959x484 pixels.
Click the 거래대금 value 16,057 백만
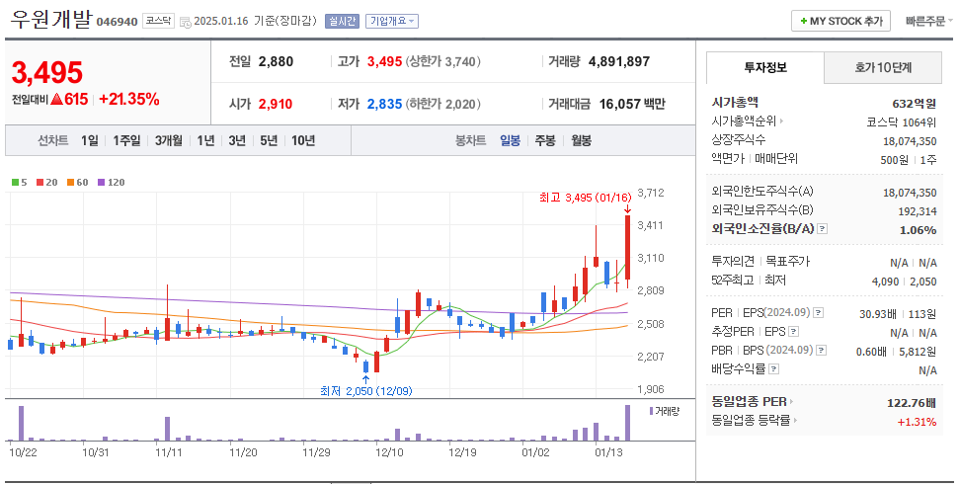tap(632, 104)
